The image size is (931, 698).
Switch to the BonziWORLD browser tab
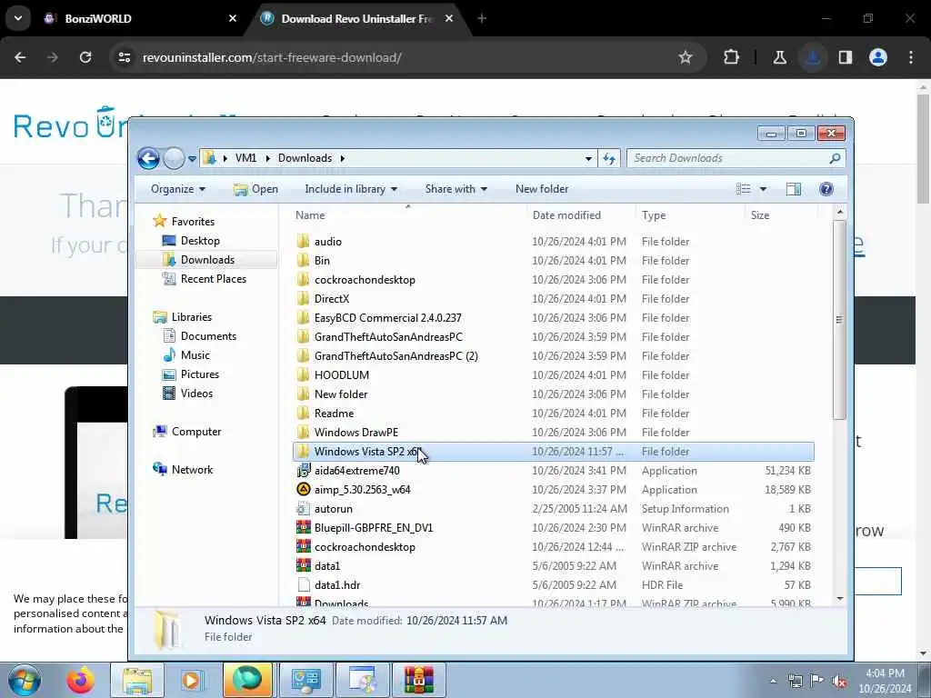(x=141, y=18)
